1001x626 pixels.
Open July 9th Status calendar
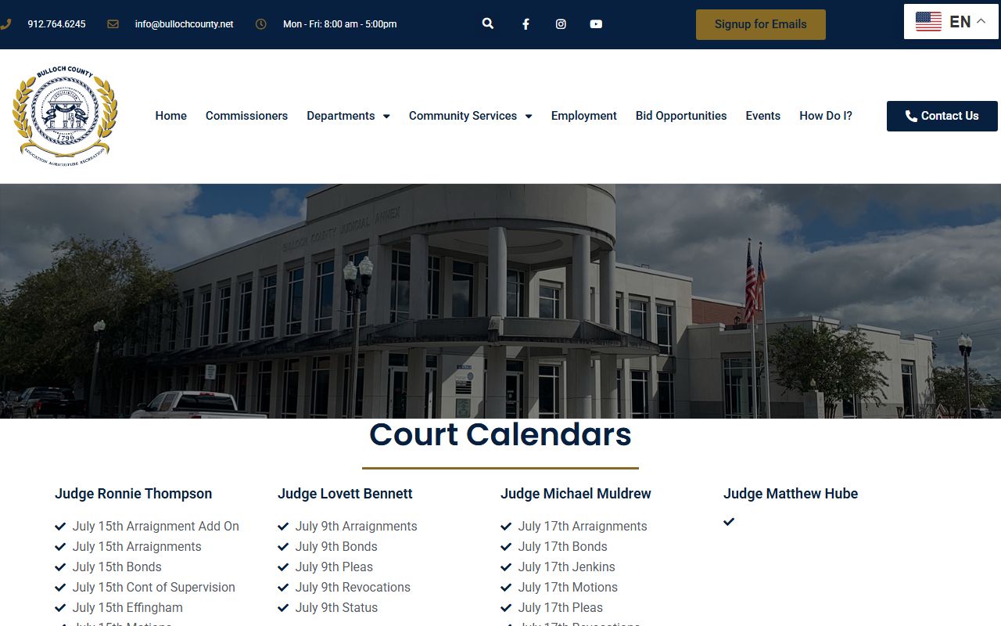(x=336, y=607)
